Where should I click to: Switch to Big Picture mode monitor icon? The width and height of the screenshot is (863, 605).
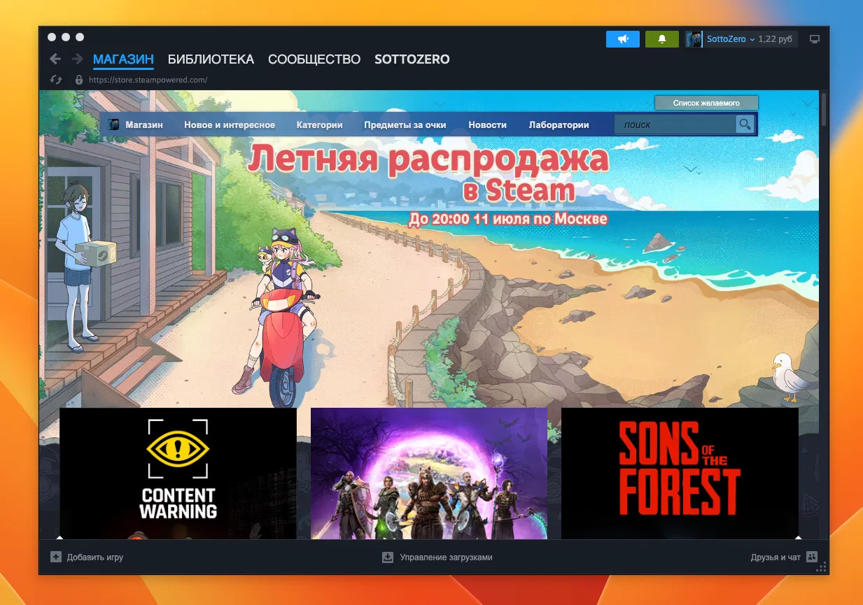814,39
